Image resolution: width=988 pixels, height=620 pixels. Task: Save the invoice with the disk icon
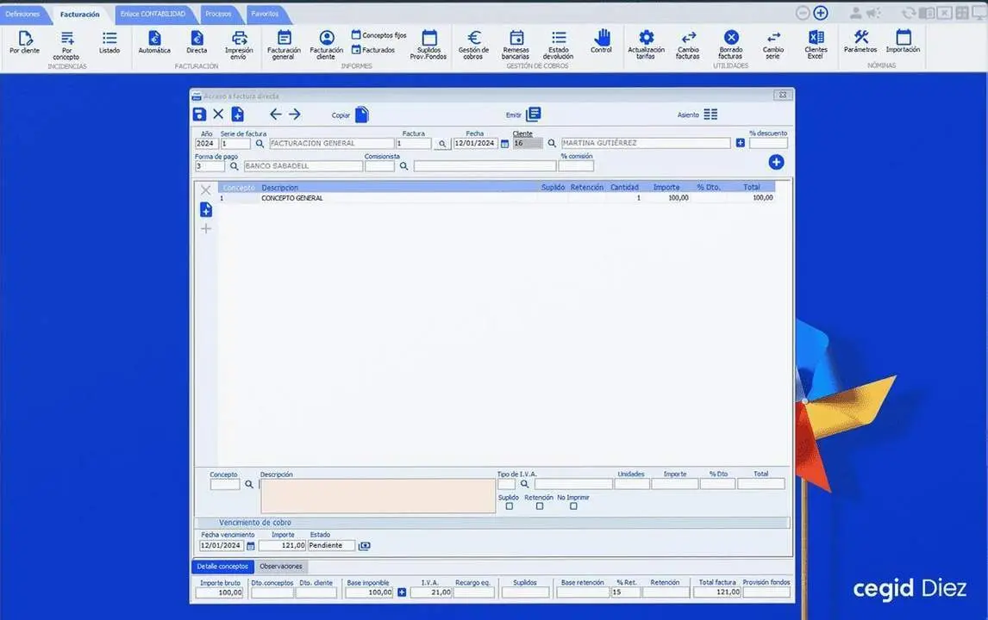point(199,114)
